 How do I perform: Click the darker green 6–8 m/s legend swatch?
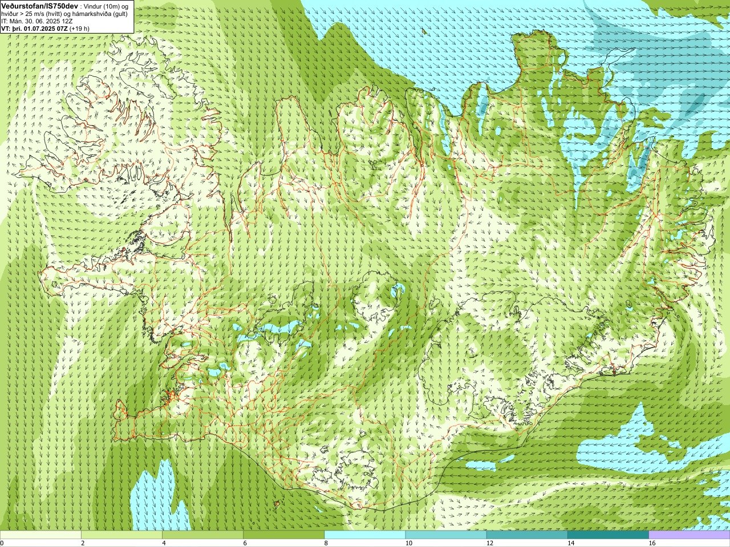pyautogui.click(x=284, y=535)
